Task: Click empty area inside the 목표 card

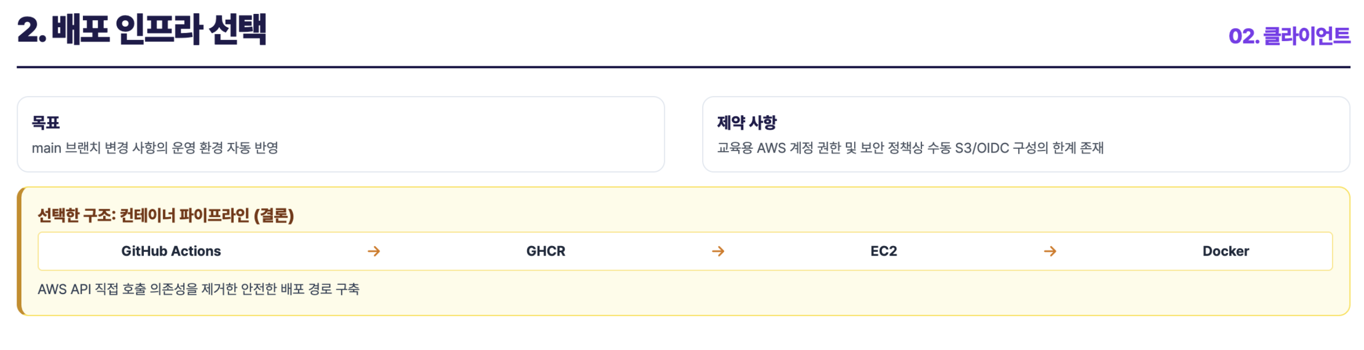Action: (x=470, y=133)
